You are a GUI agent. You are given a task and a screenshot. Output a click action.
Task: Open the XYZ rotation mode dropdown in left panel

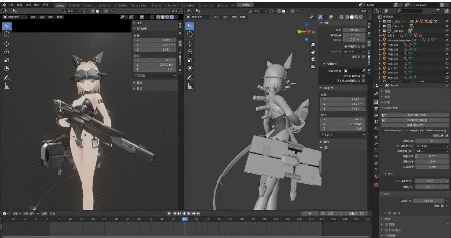[155, 76]
